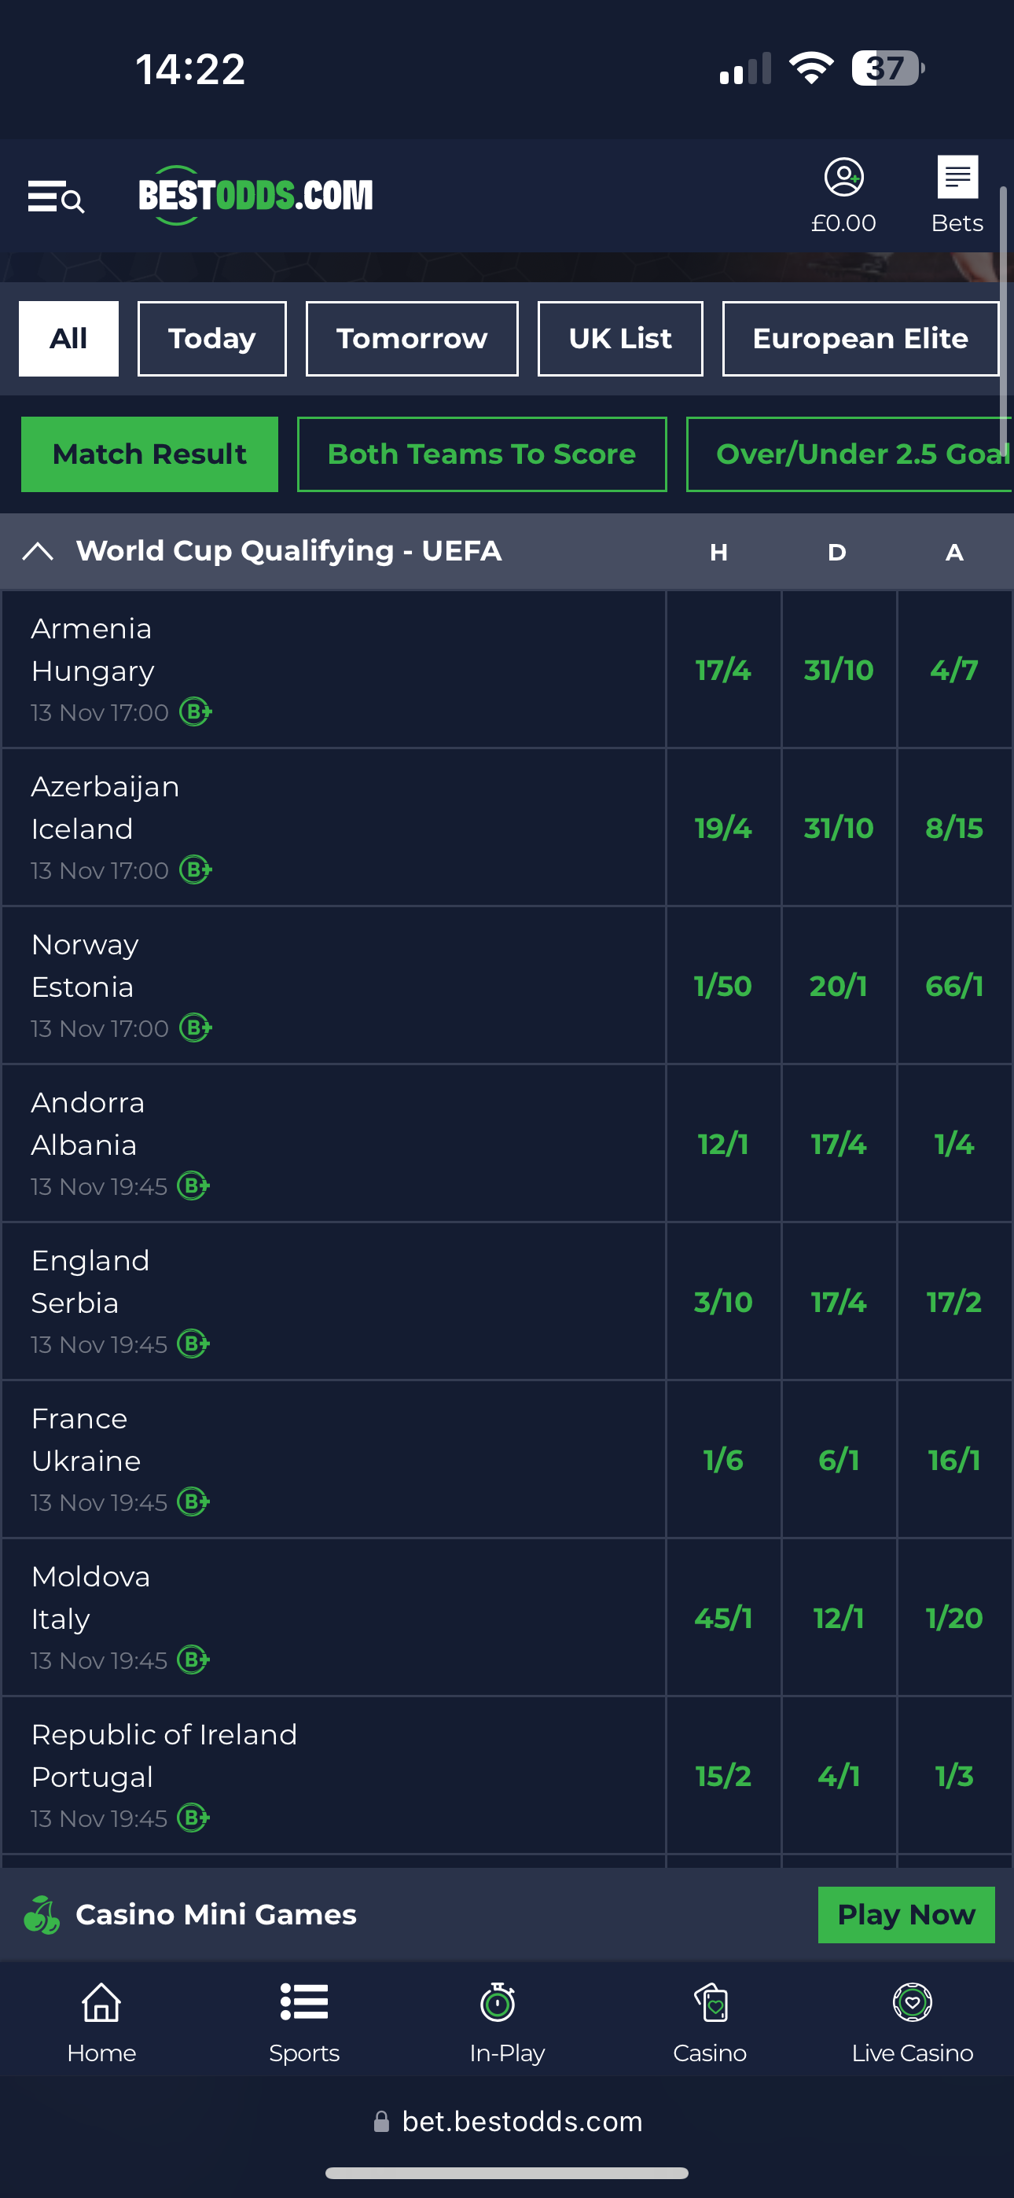The image size is (1014, 2198).
Task: Collapse World Cup Qualifying - UEFA section
Action: 39,551
